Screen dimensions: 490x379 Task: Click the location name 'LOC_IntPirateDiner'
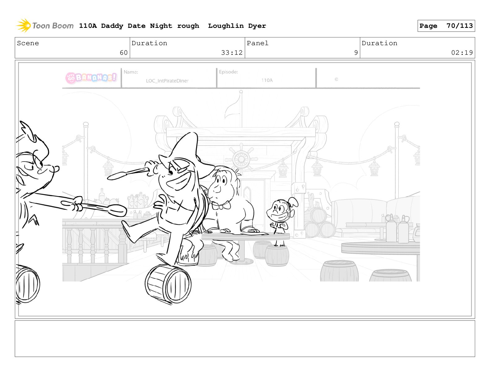(x=167, y=81)
